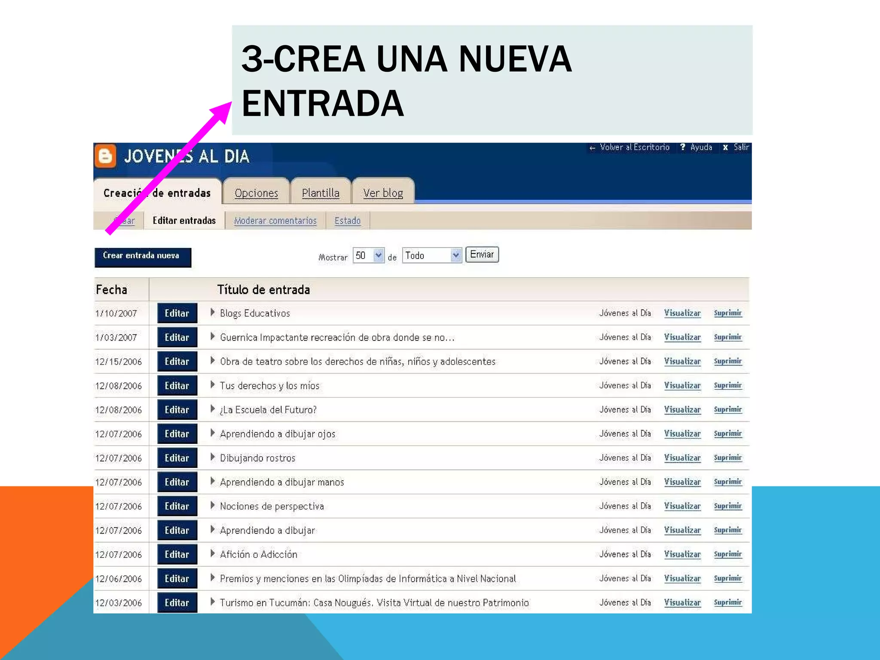
Task: Click Visualizar for Blogs Educativos
Action: point(682,313)
